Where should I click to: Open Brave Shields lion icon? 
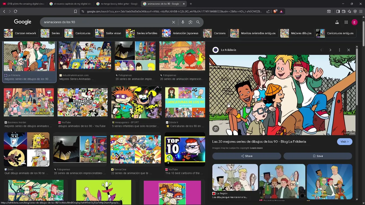275,11
